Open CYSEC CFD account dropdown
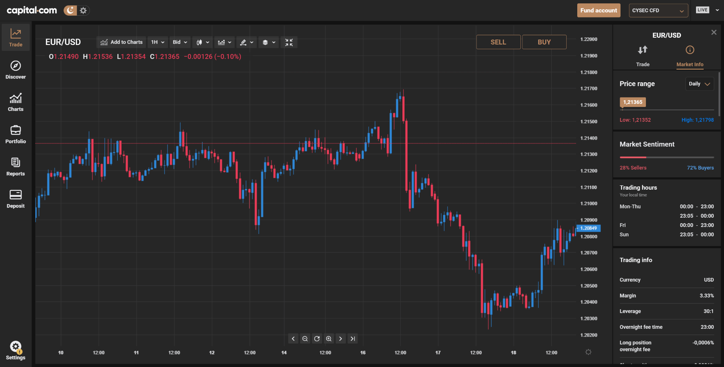 658,11
